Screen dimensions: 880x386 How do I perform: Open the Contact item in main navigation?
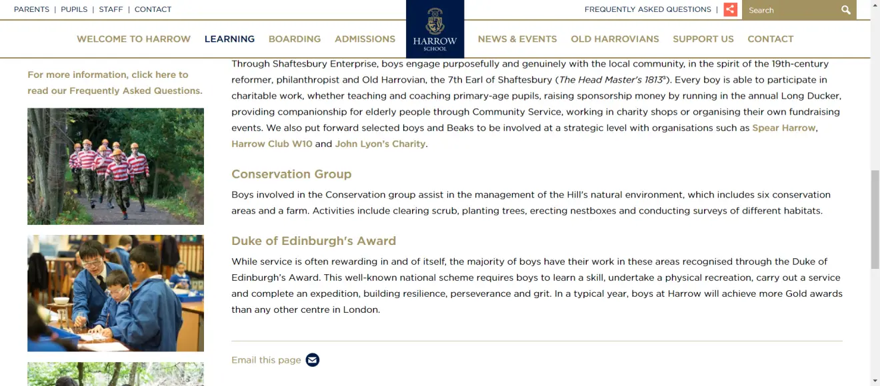[771, 39]
